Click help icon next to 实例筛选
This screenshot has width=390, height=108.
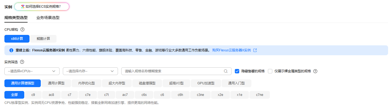22,62
